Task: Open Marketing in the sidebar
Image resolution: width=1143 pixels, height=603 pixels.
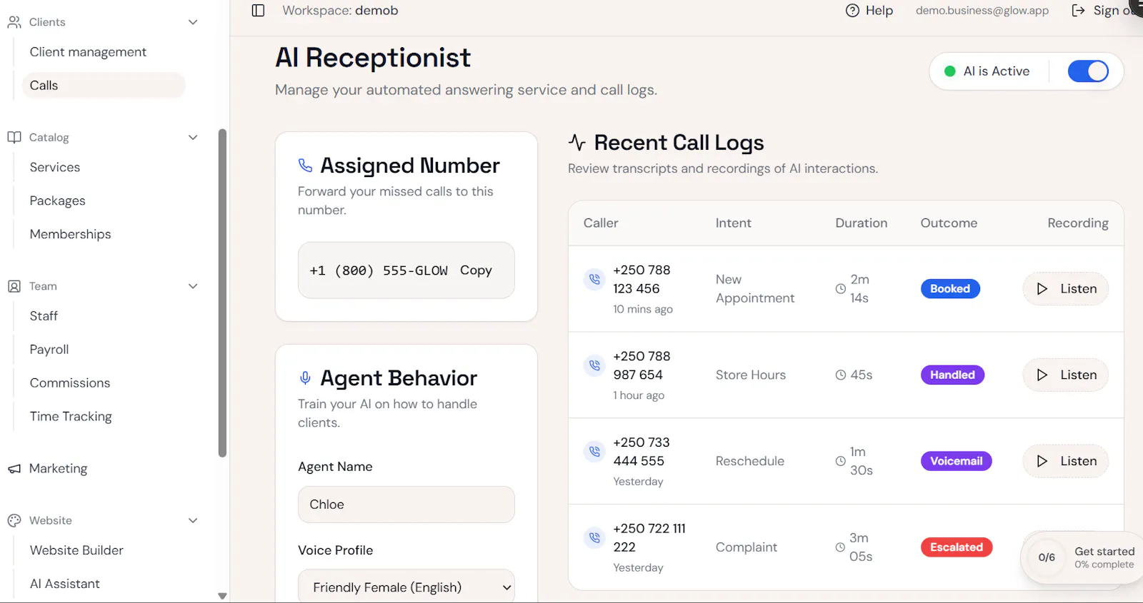Action: [58, 469]
